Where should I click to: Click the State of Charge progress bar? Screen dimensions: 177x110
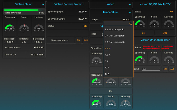click(24, 10)
